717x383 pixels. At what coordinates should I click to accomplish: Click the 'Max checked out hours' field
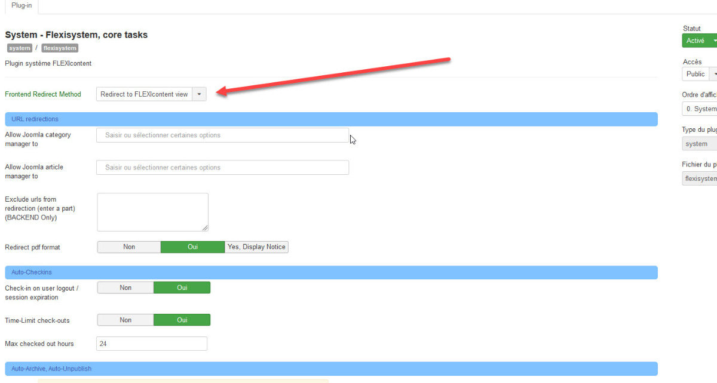coord(152,344)
